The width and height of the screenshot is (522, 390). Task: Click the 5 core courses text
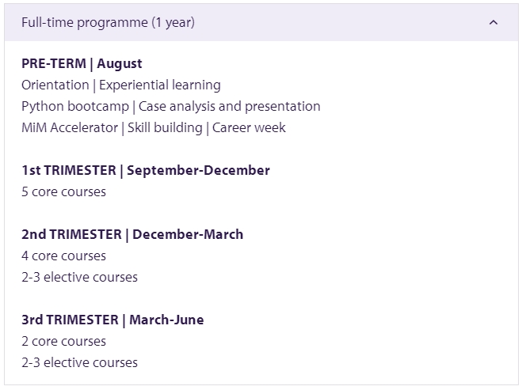(64, 192)
